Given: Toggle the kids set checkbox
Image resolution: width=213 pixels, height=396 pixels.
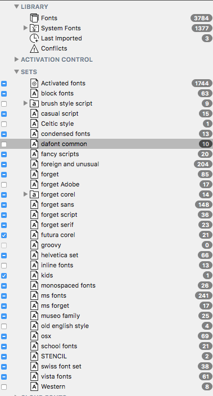Looking at the screenshot, I should (x=4, y=276).
